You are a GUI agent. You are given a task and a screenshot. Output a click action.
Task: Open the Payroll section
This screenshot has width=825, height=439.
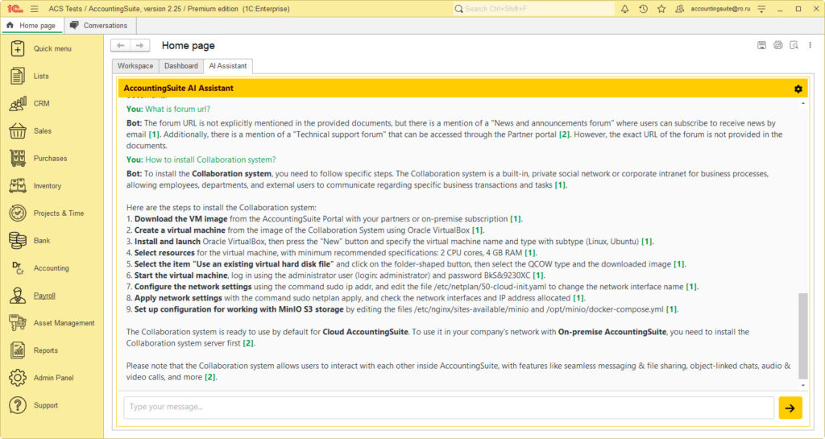[x=44, y=296]
